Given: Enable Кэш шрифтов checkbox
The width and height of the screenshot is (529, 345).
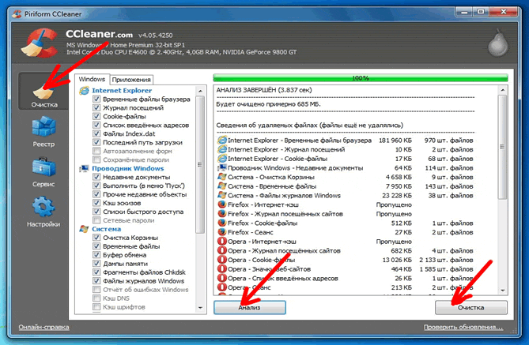Looking at the screenshot, I should click(96, 307).
